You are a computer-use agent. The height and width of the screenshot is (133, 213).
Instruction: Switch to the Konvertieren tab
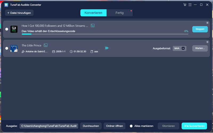coord(93,13)
